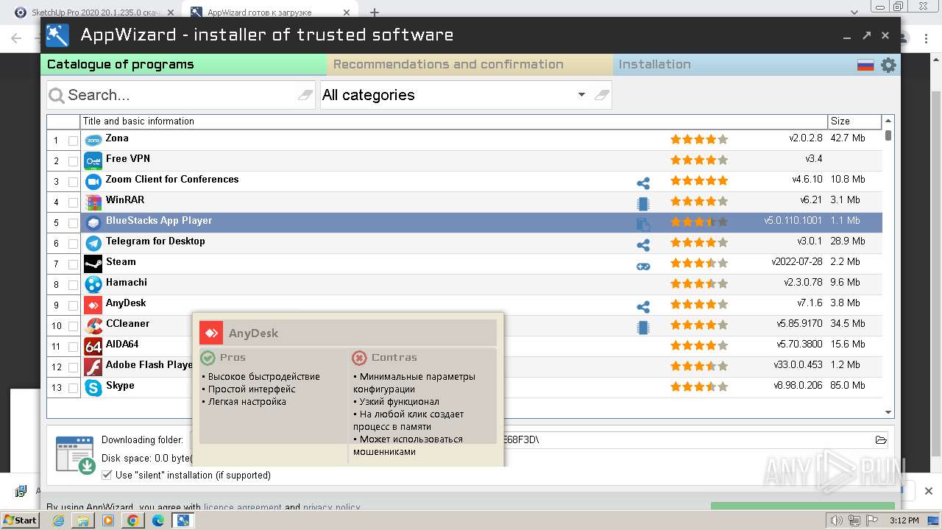
Task: Tick the Hamachi checkbox
Action: pos(73,285)
